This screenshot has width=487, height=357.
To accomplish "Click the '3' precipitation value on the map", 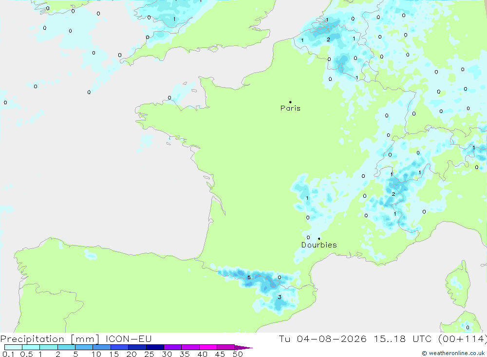I will (280, 297).
